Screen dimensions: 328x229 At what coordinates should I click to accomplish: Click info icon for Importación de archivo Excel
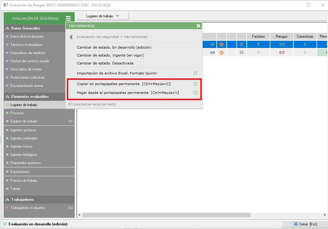[195, 73]
